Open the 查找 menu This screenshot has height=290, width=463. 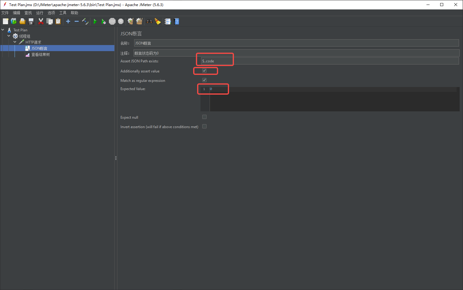28,13
